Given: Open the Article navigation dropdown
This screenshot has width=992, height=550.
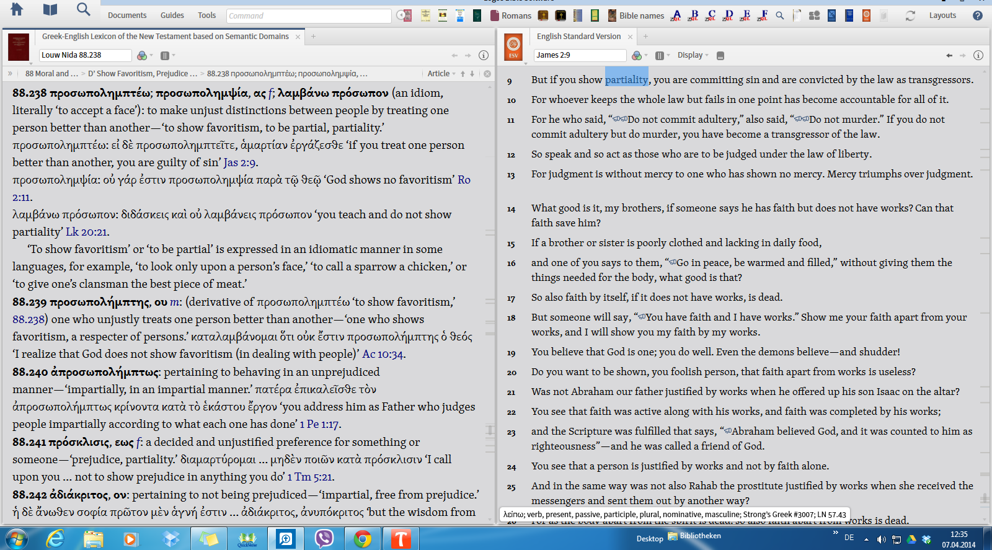Looking at the screenshot, I should 441,73.
